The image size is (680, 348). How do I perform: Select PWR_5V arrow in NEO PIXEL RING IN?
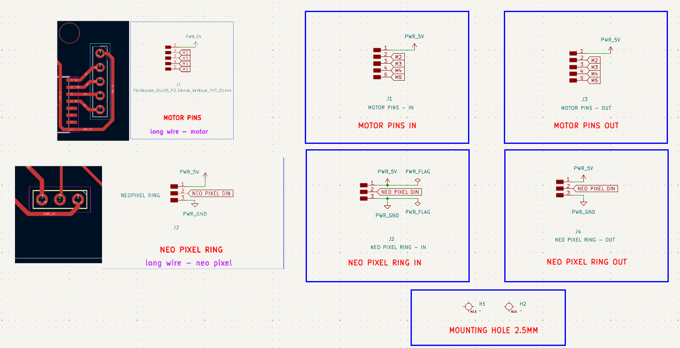(387, 181)
